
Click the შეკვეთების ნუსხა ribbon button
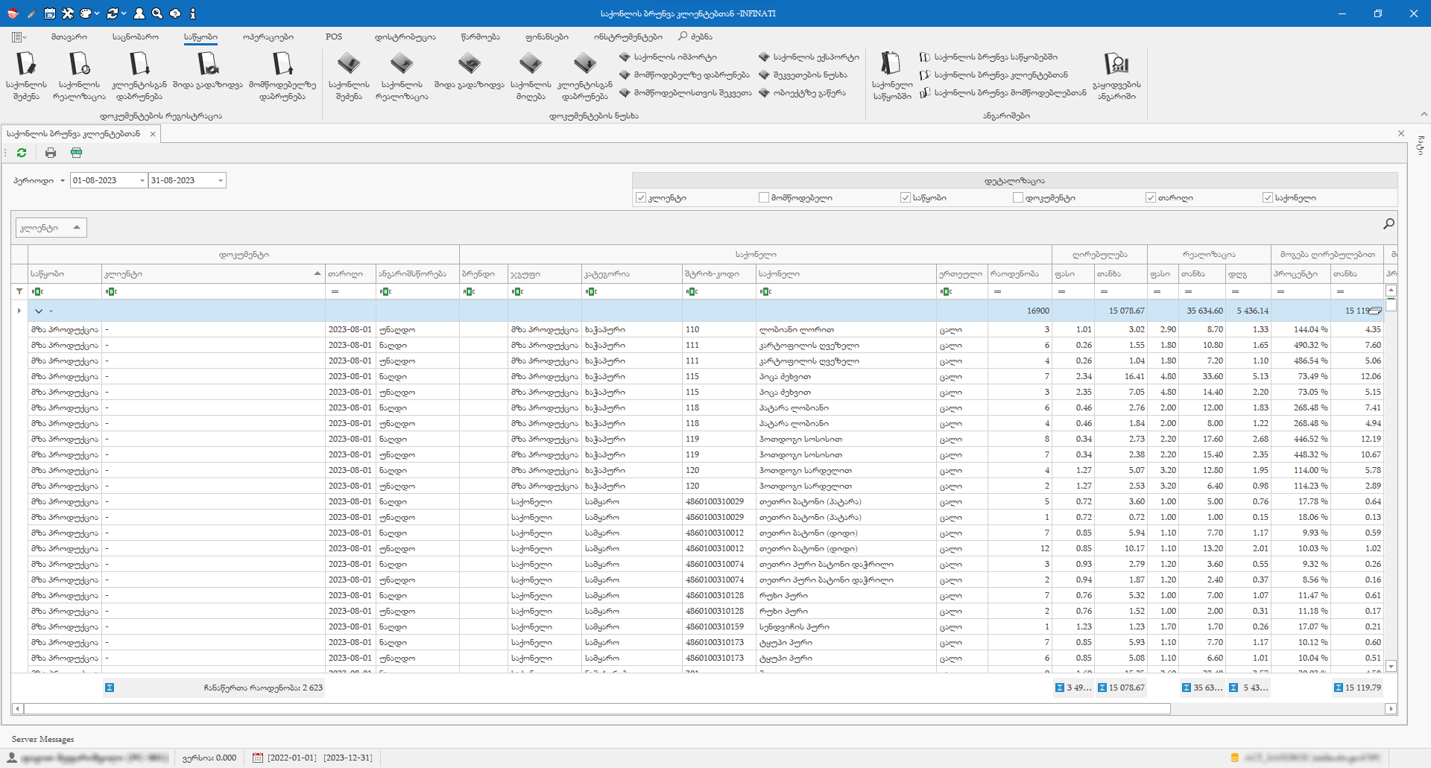pos(809,75)
